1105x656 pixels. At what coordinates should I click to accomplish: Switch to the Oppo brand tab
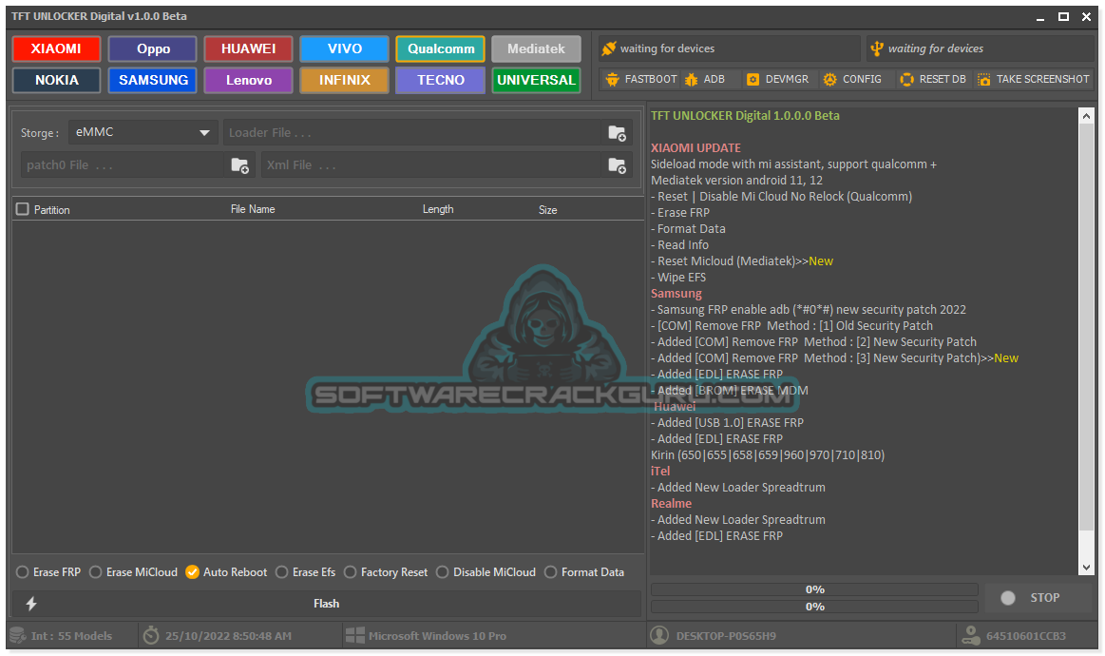153,48
